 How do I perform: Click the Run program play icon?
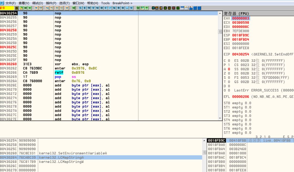click(36, 8)
